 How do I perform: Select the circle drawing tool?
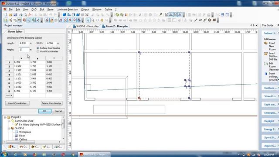[210, 20]
